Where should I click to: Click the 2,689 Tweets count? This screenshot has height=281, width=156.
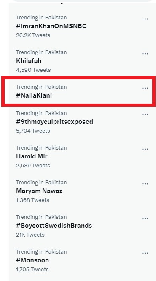point(33,165)
